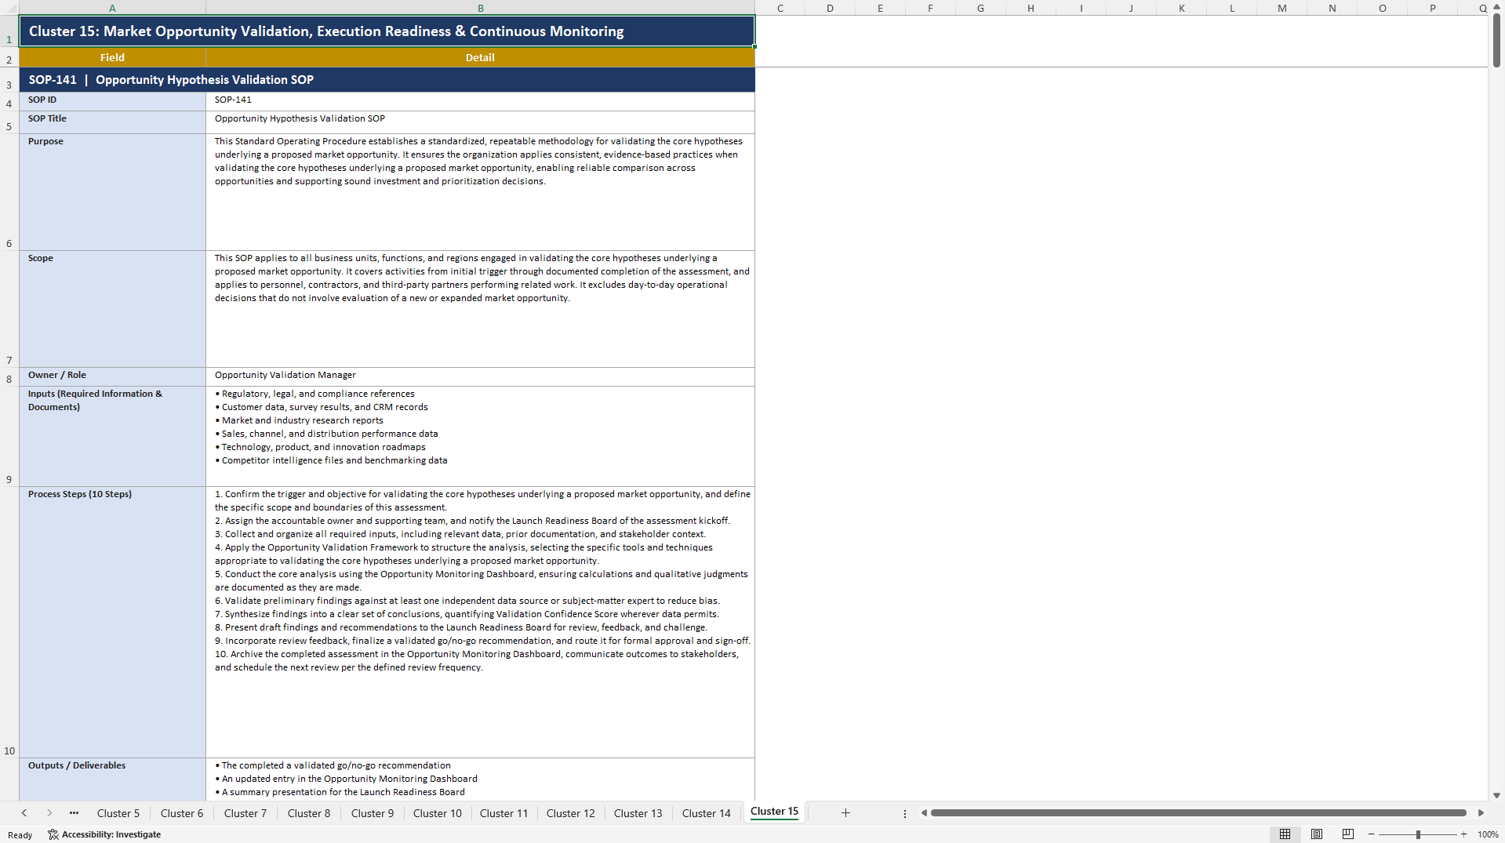Switch to Page Layout view
The width and height of the screenshot is (1505, 843).
[x=1317, y=834]
